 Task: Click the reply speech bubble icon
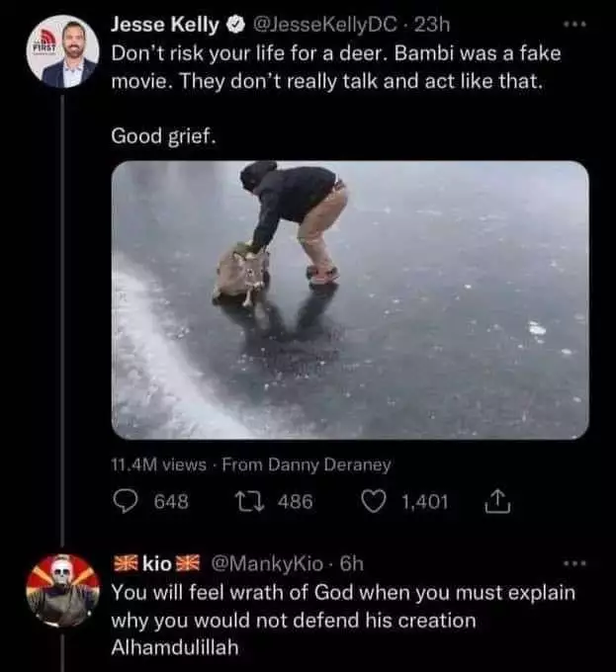(x=126, y=501)
